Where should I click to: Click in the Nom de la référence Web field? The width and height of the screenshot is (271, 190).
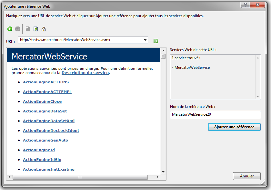pyautogui.click(x=215, y=114)
